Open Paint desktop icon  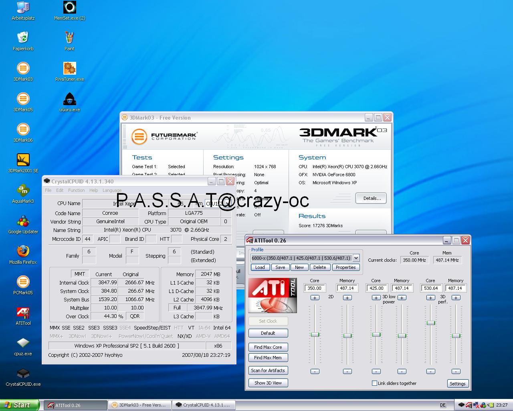click(69, 41)
